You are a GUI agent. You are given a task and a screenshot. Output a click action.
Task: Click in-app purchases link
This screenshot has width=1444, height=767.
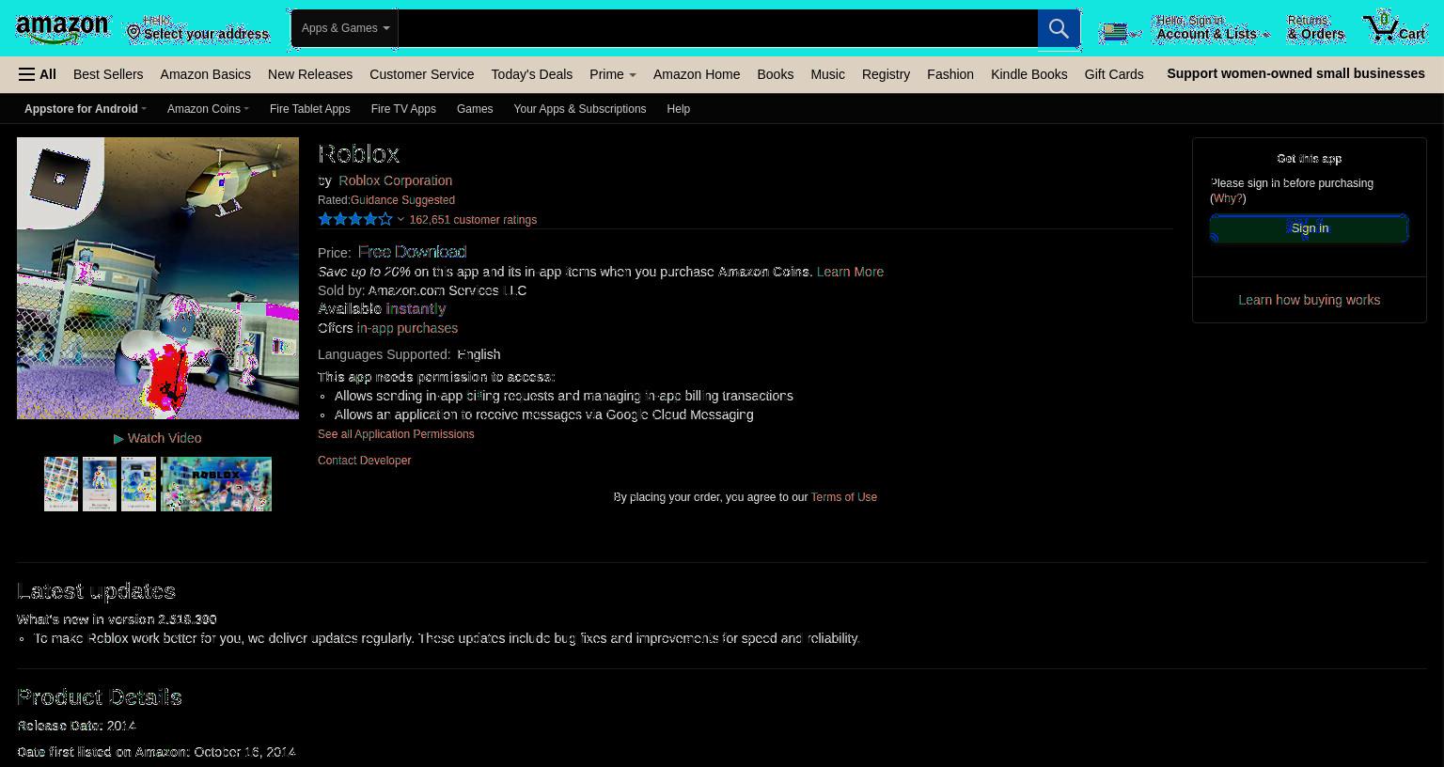point(407,328)
